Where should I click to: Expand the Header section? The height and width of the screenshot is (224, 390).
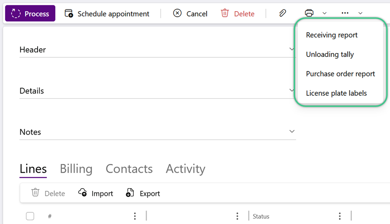pyautogui.click(x=158, y=50)
